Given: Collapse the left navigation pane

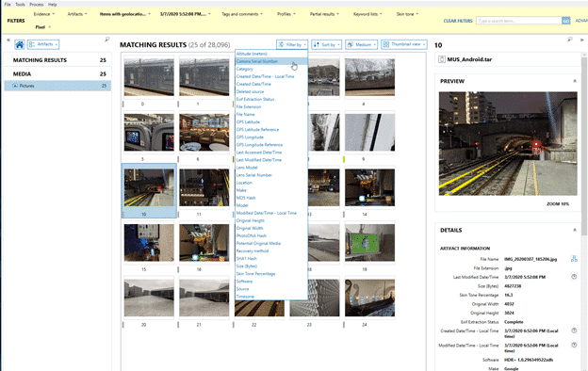Looking at the screenshot, I should tap(8, 40).
